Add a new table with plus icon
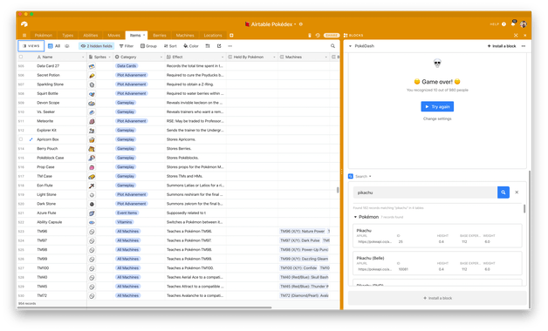Image resolution: width=548 pixels, height=331 pixels. coord(231,35)
